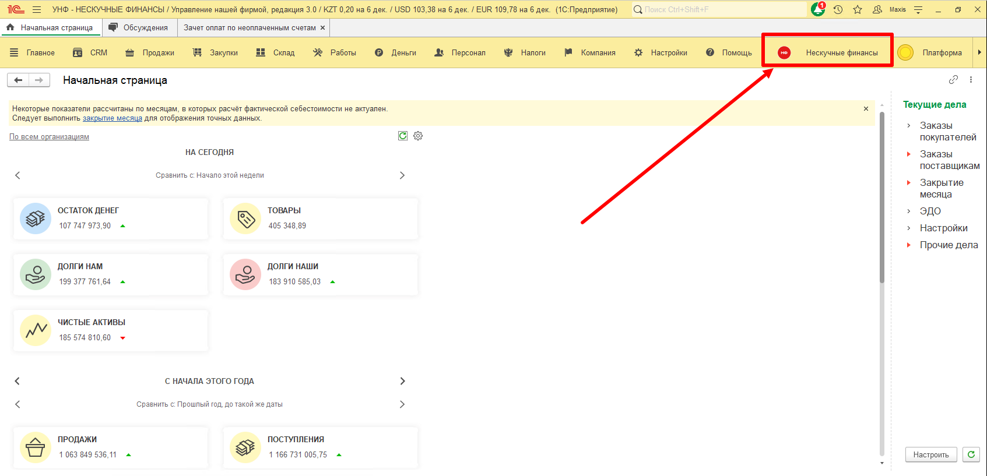Open the ПРОДАЖИ basket icon
This screenshot has width=987, height=476.
36,447
